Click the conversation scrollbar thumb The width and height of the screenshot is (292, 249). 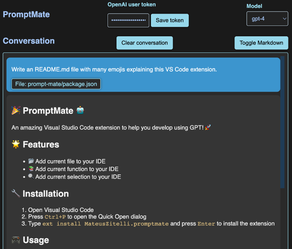pos(282,122)
